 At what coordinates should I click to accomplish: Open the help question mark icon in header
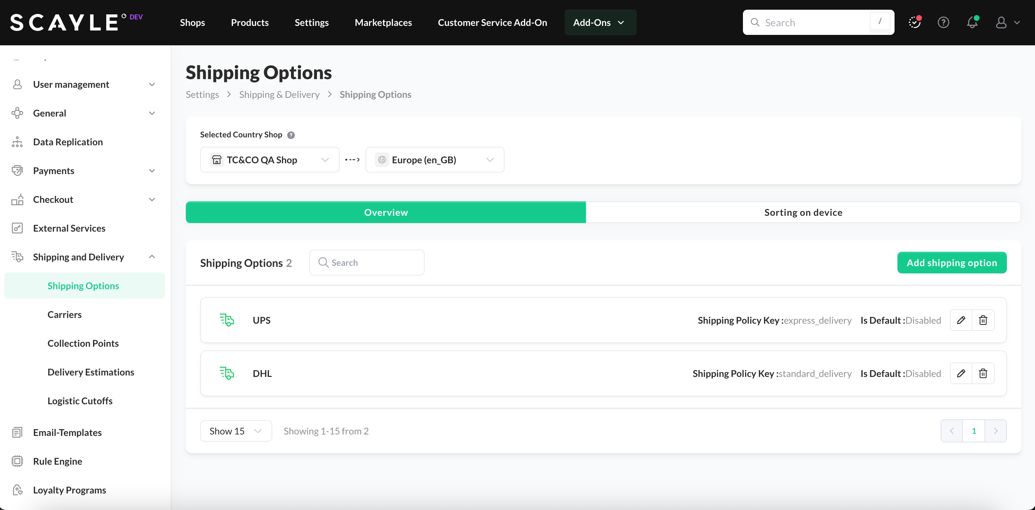(943, 22)
